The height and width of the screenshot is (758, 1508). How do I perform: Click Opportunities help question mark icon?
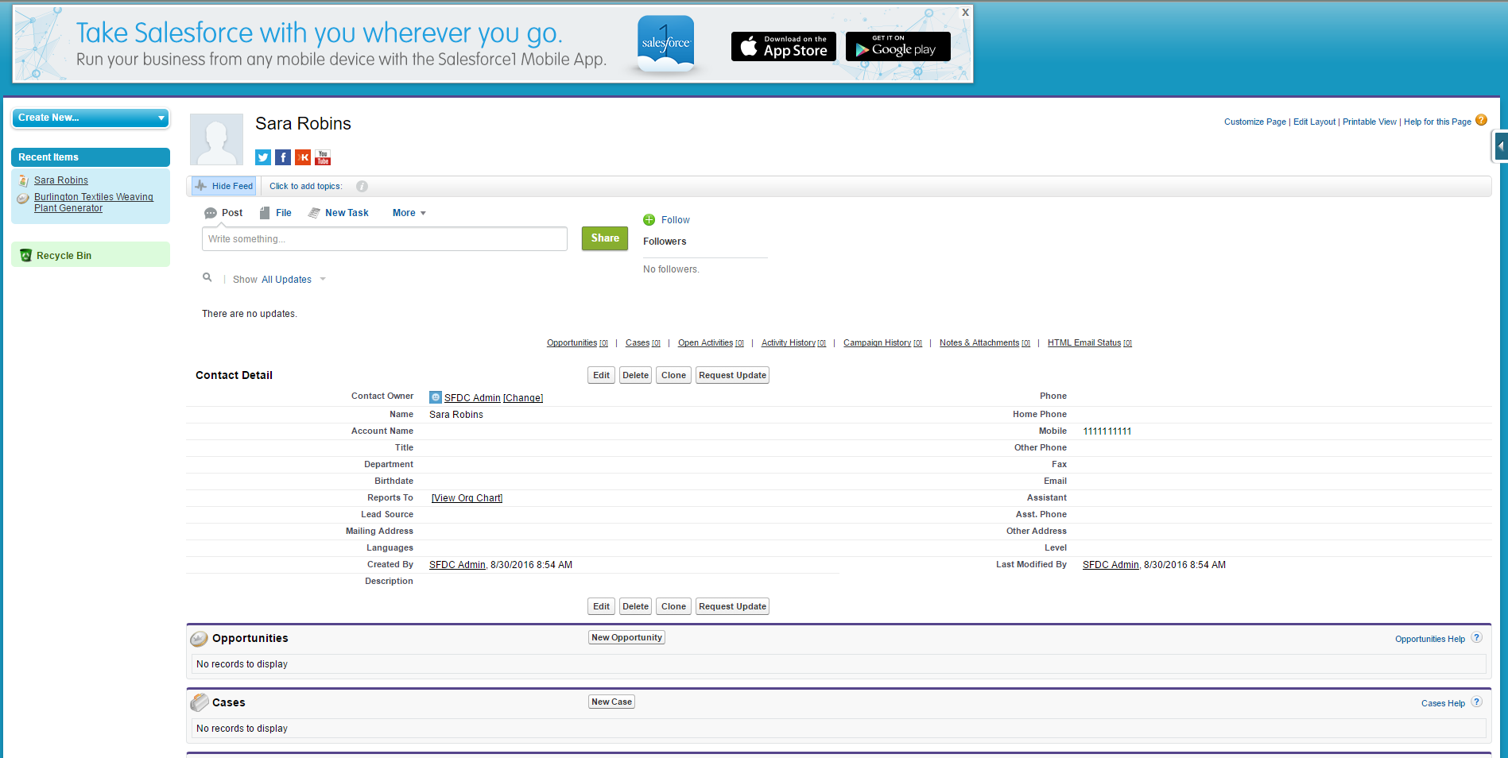[1476, 637]
